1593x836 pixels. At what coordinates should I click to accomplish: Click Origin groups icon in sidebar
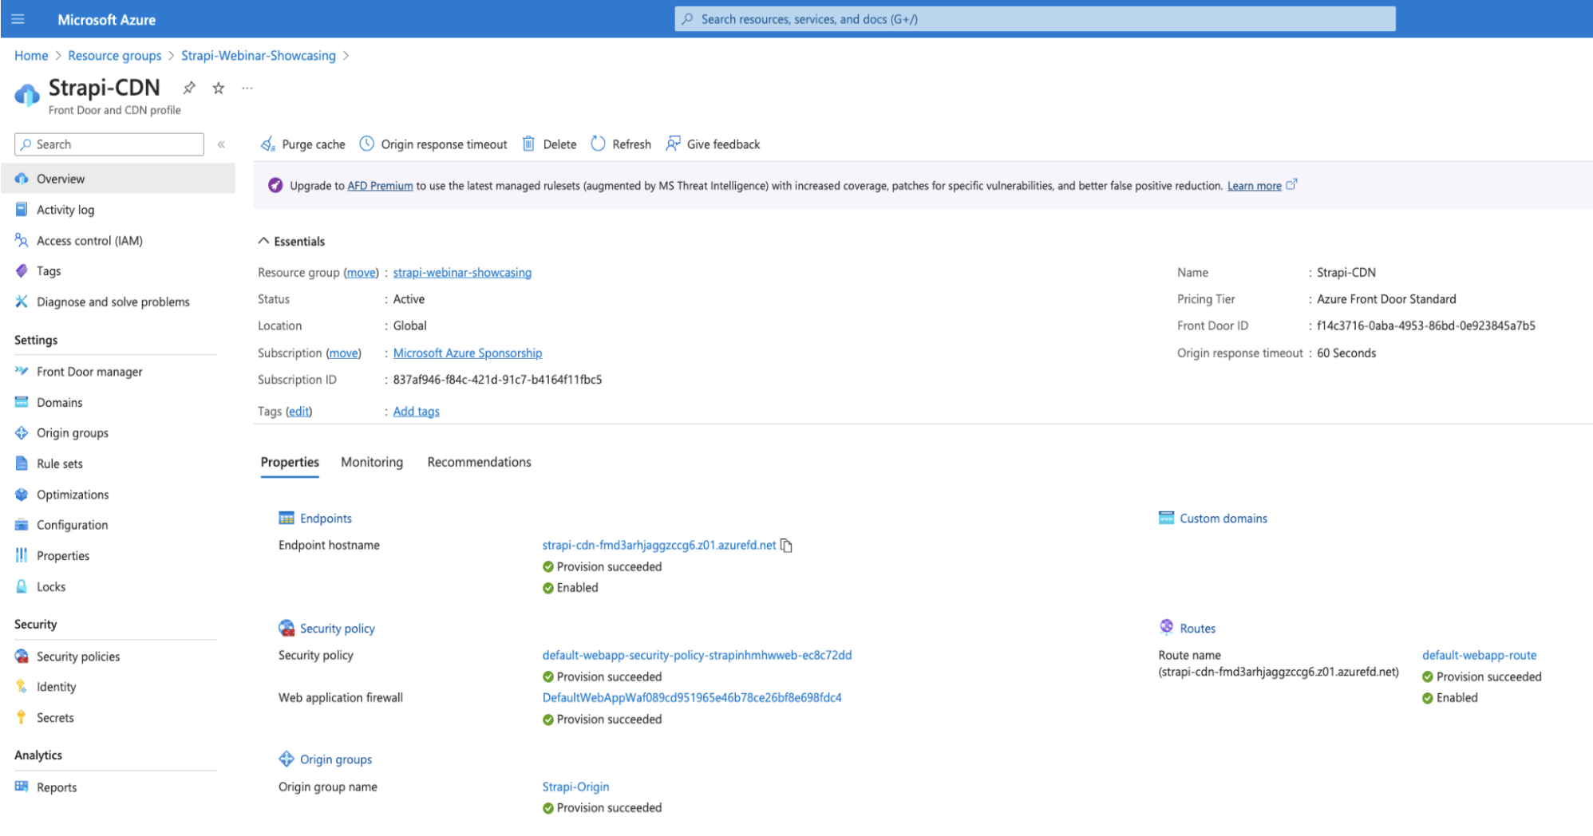click(x=22, y=433)
